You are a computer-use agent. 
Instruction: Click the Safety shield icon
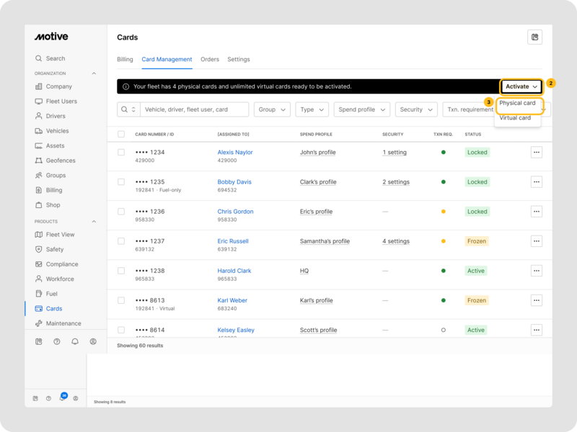(x=39, y=249)
